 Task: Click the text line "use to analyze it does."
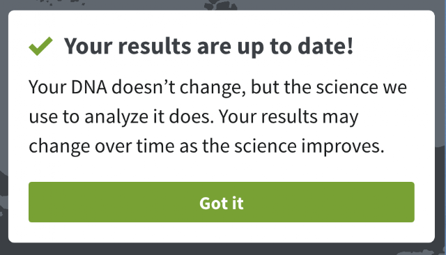[x=121, y=117]
